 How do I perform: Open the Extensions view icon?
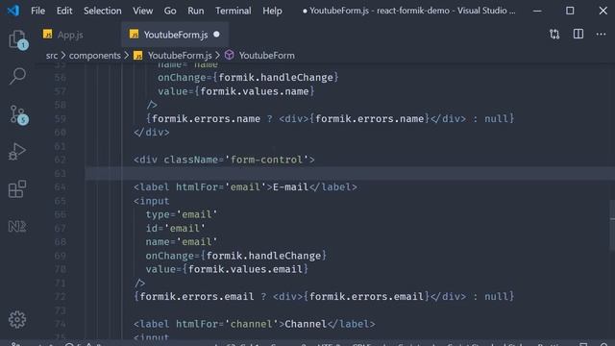click(x=17, y=188)
